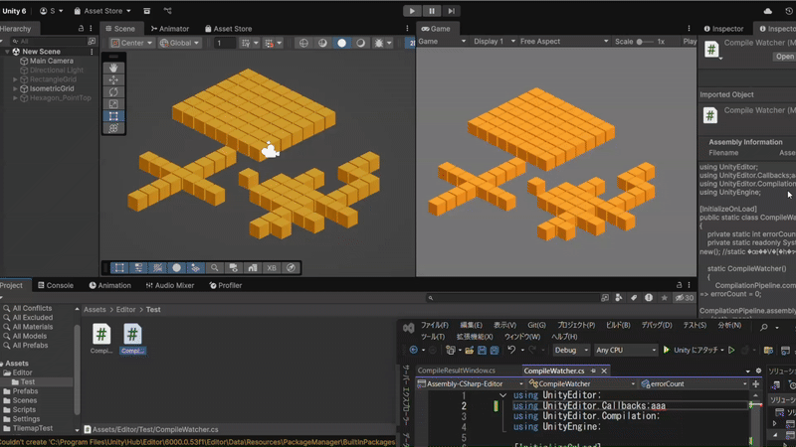
Task: Open the Center pivot dropdown
Action: (131, 43)
